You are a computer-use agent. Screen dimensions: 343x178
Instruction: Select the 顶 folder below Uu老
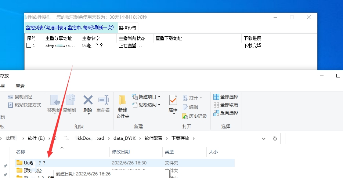click(x=29, y=171)
